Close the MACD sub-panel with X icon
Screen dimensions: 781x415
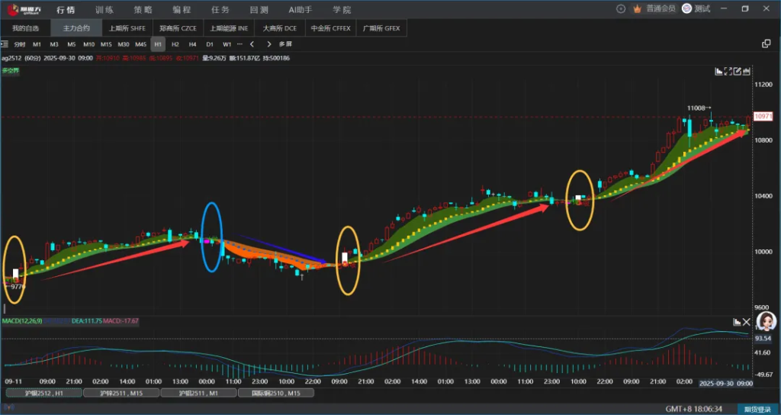click(747, 322)
